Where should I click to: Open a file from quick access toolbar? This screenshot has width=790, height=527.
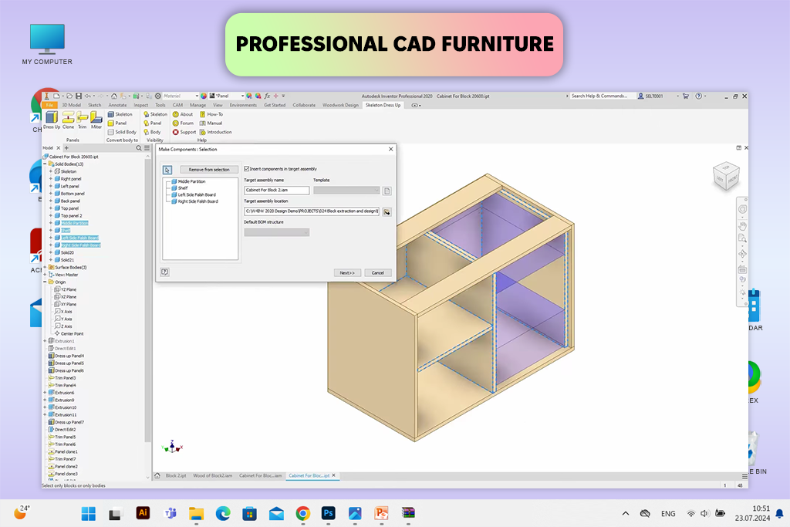coord(69,96)
